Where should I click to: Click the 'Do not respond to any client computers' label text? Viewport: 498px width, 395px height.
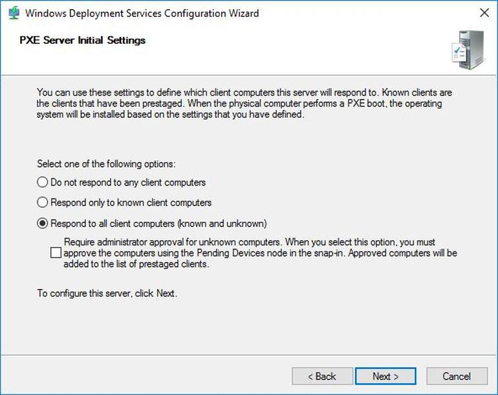(x=128, y=182)
